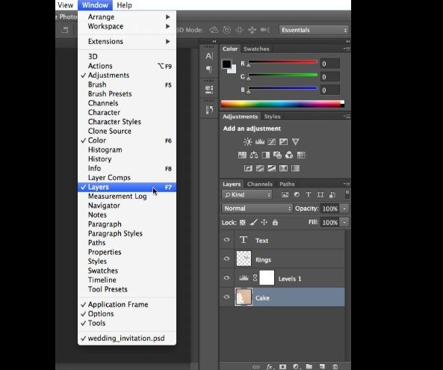The height and width of the screenshot is (370, 443).
Task: Expand the Workspace submenu
Action: point(127,26)
